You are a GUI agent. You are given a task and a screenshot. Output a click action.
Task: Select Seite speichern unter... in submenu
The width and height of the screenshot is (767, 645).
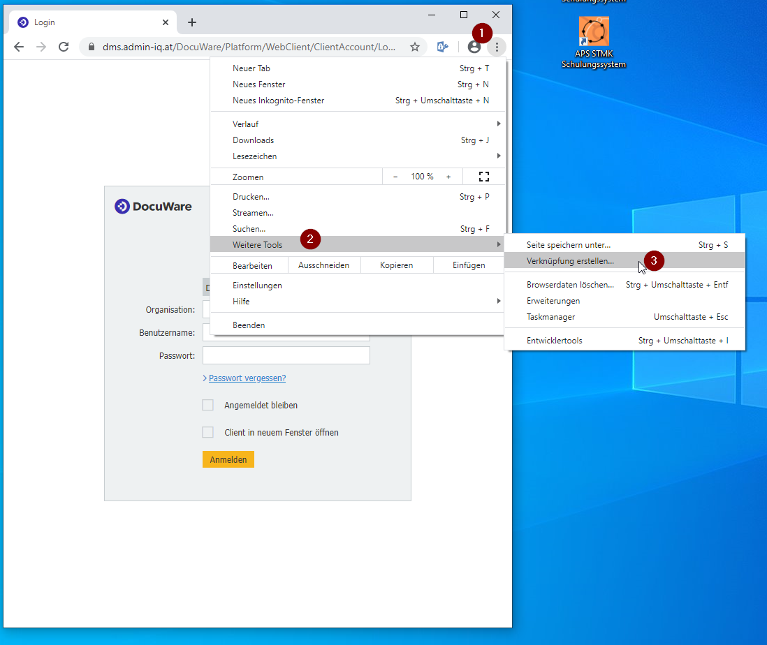624,245
